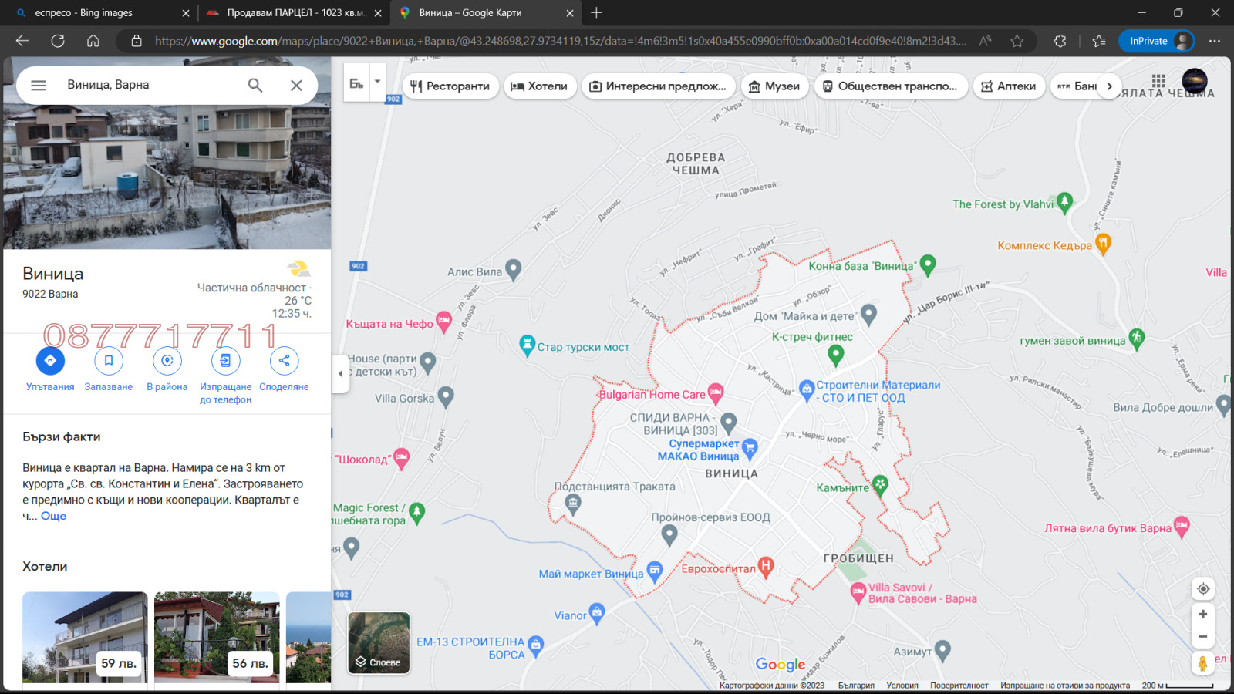Switch to Продавам ПАРЦЕЛ browser tab

click(293, 13)
